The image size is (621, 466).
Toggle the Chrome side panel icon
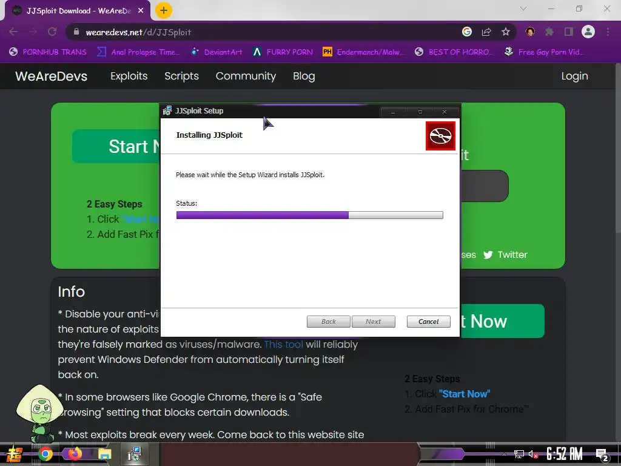click(x=569, y=32)
